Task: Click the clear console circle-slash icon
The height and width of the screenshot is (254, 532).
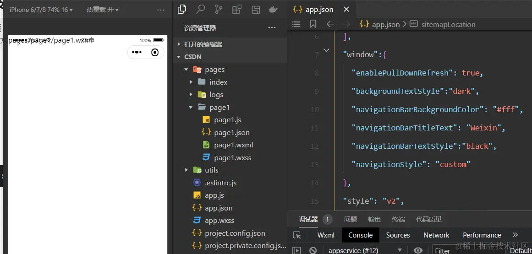Action: pos(313,250)
